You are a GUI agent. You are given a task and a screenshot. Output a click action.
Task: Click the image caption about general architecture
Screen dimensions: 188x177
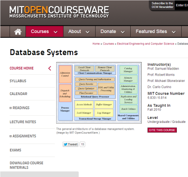pos(95,131)
